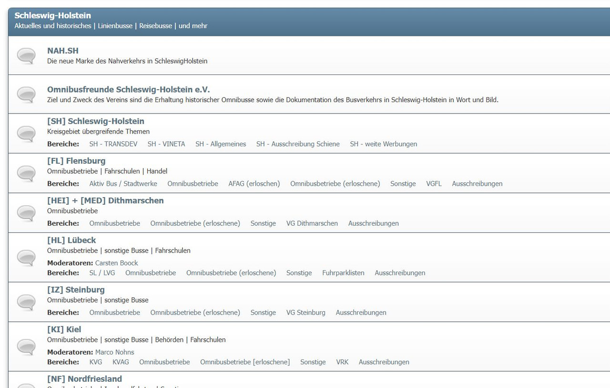610x388 pixels.
Task: Open the [IZ] Steinburg forum
Action: pyautogui.click(x=76, y=290)
